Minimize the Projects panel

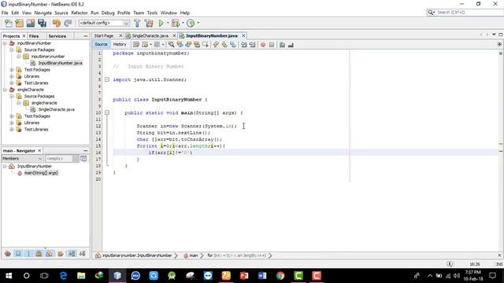pyautogui.click(x=86, y=36)
